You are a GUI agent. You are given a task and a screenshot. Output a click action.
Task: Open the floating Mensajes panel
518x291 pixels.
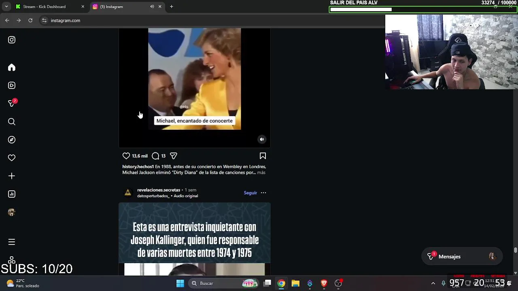click(x=462, y=257)
